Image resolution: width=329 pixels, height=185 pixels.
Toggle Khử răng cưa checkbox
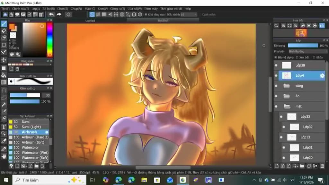[x=146, y=14]
